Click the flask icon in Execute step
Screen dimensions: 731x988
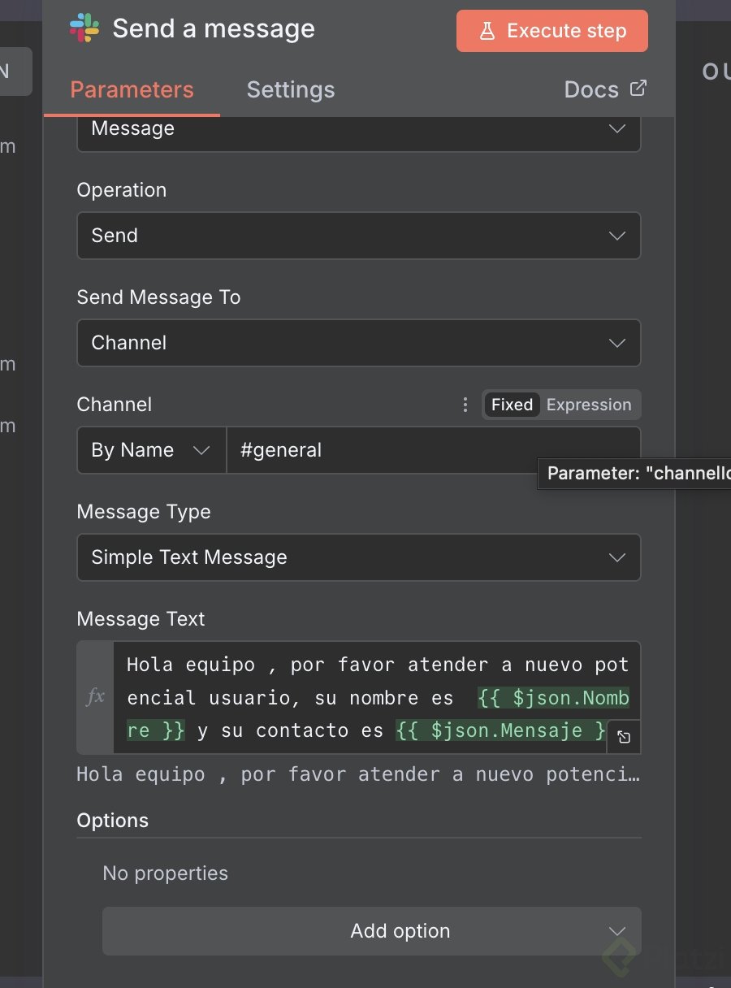487,31
